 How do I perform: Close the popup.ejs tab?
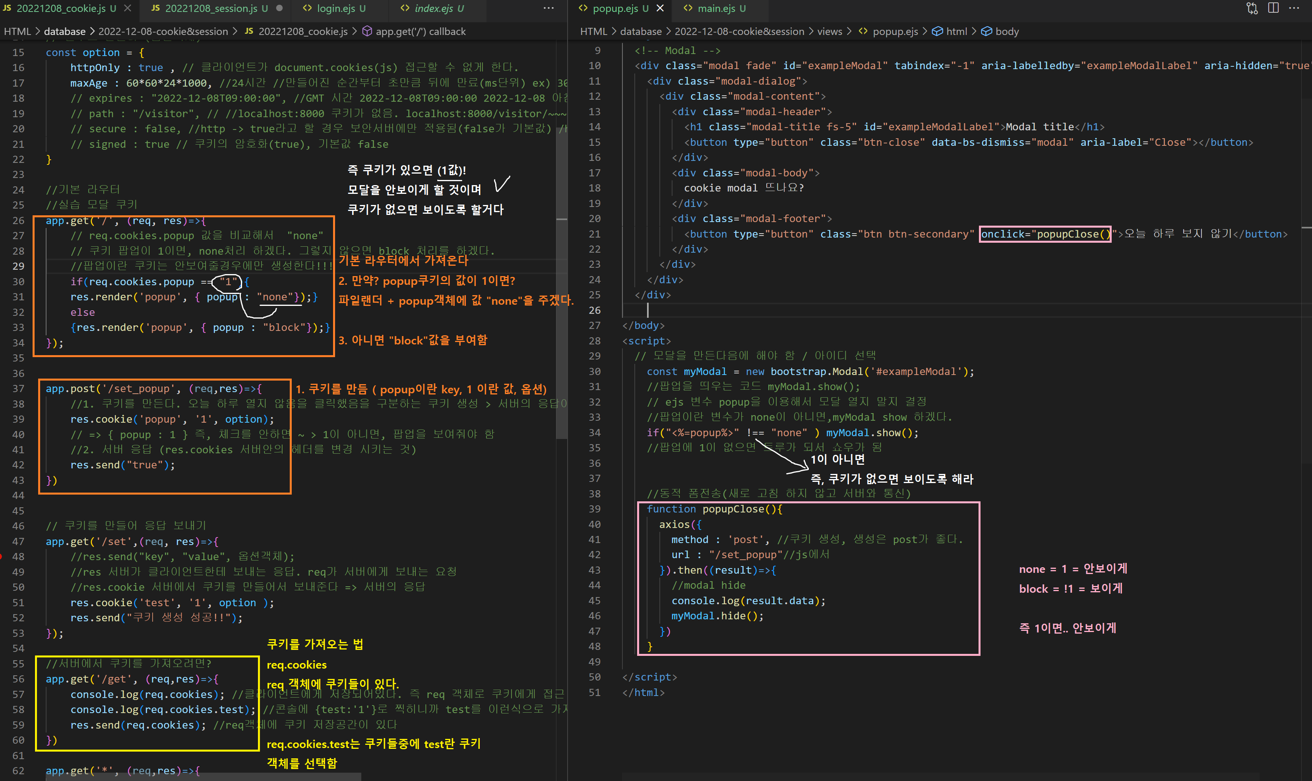660,8
